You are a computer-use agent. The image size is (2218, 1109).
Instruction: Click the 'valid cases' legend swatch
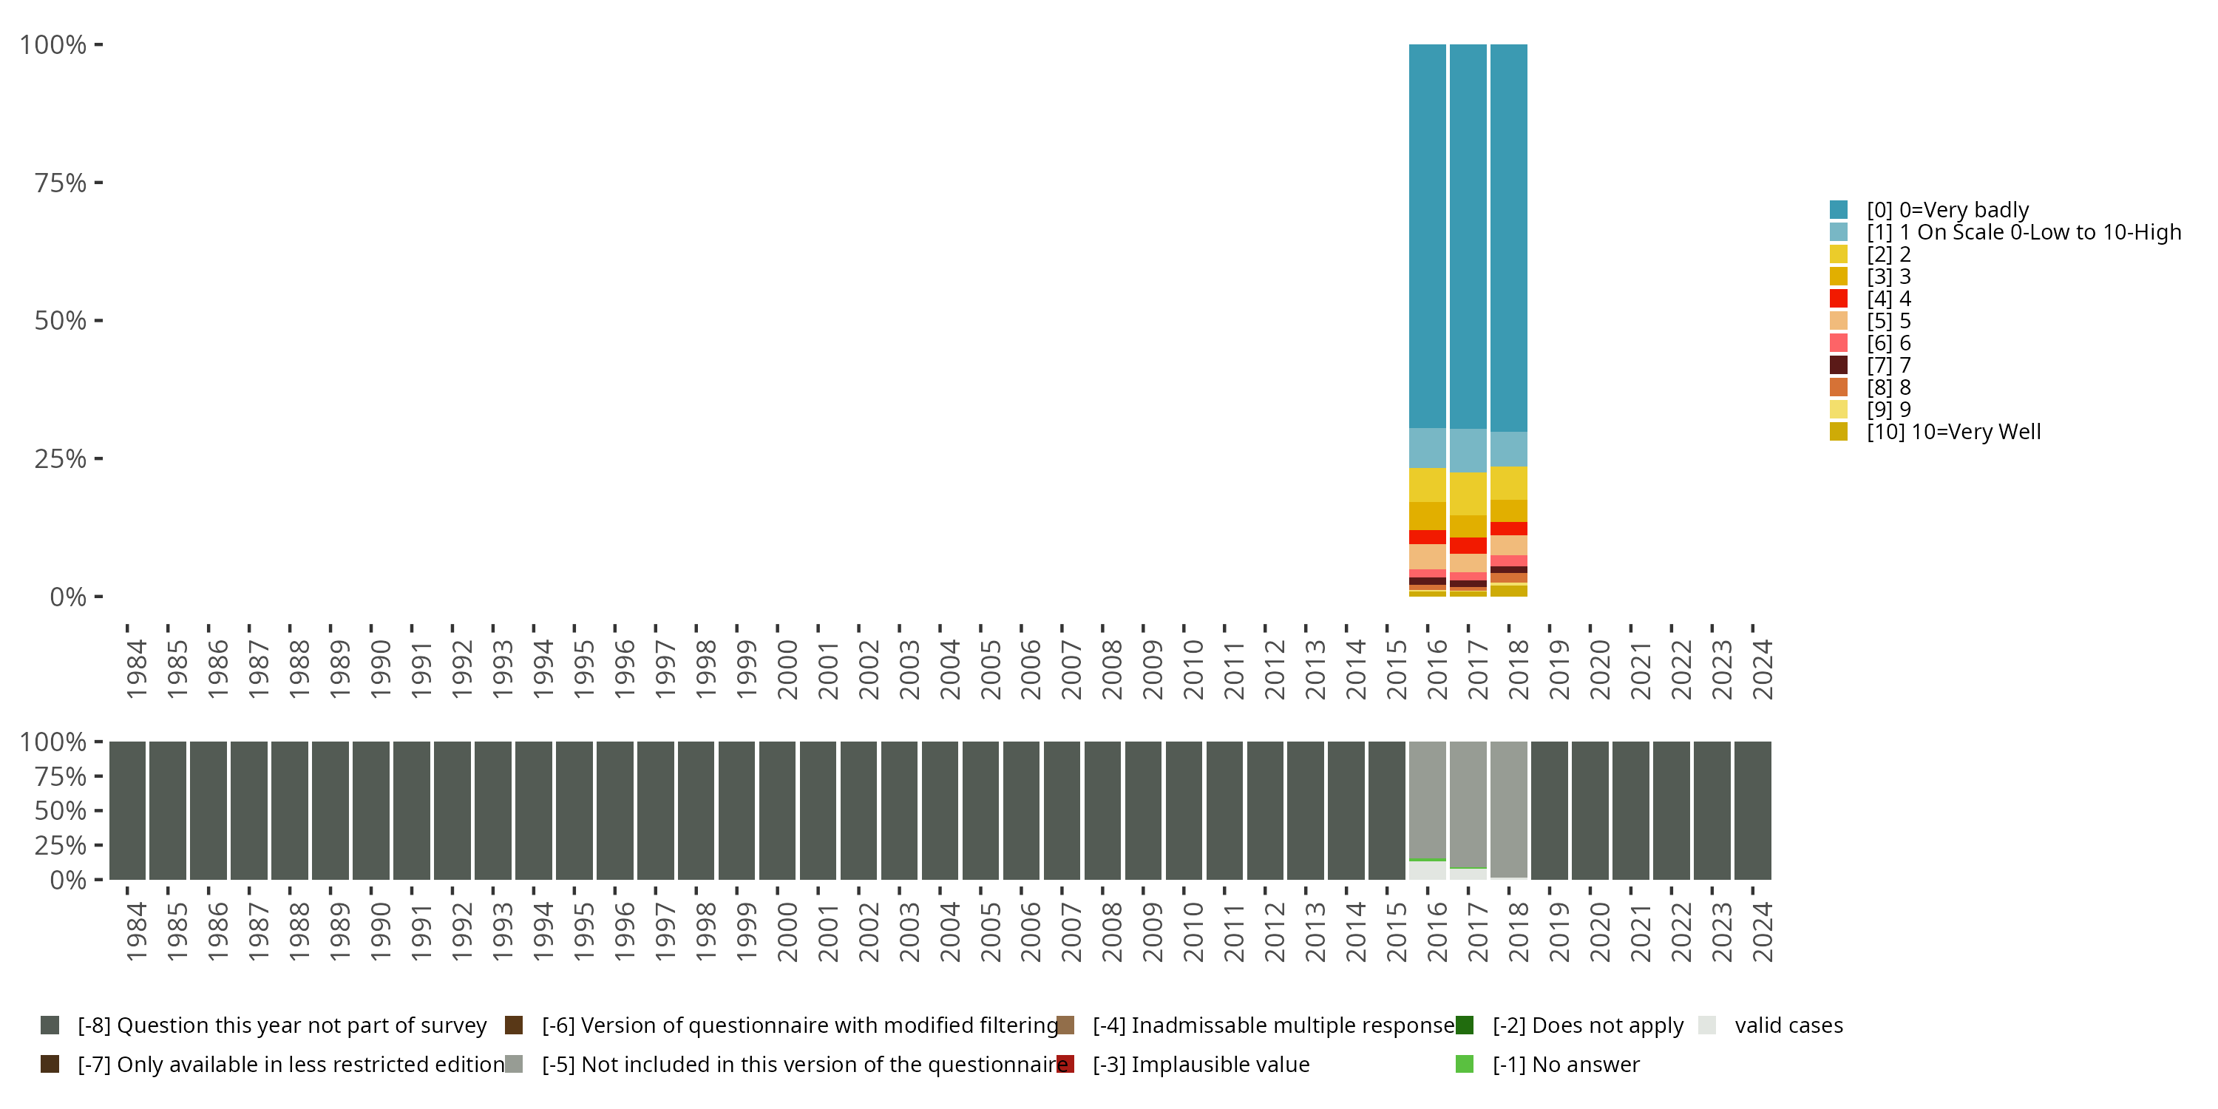point(1706,1025)
